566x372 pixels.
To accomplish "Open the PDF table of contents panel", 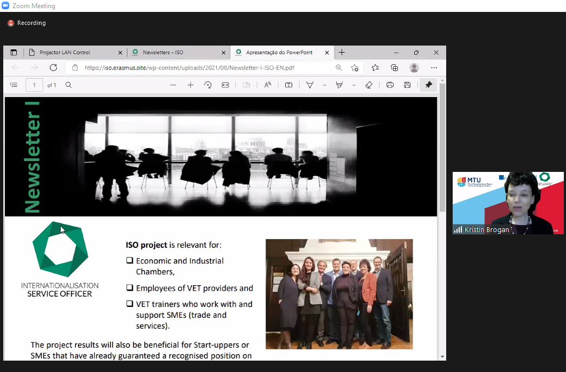I will click(14, 85).
